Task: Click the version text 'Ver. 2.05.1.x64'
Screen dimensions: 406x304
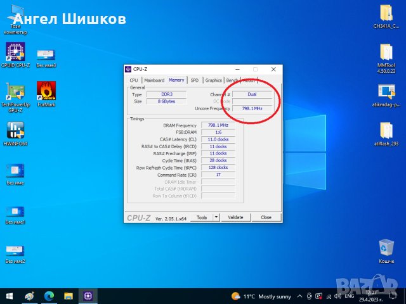Action: point(171,218)
